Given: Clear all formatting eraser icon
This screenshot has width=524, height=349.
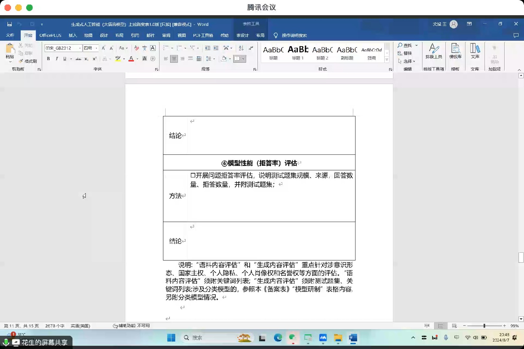Looking at the screenshot, I should (x=136, y=48).
